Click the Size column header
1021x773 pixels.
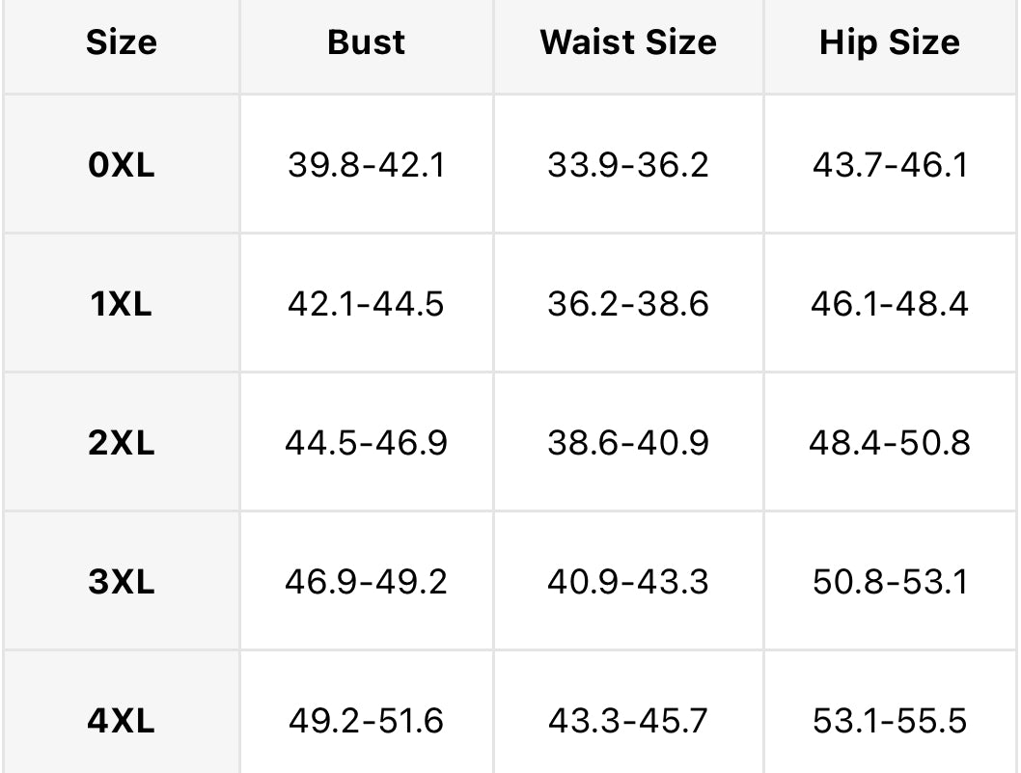click(122, 43)
